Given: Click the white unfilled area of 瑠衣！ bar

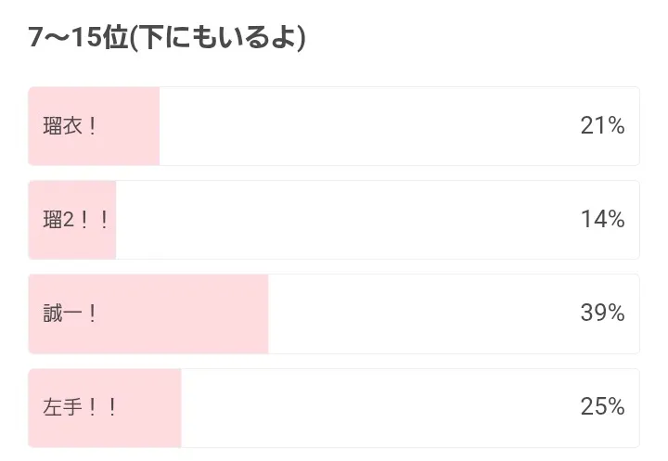Looking at the screenshot, I should [371, 126].
